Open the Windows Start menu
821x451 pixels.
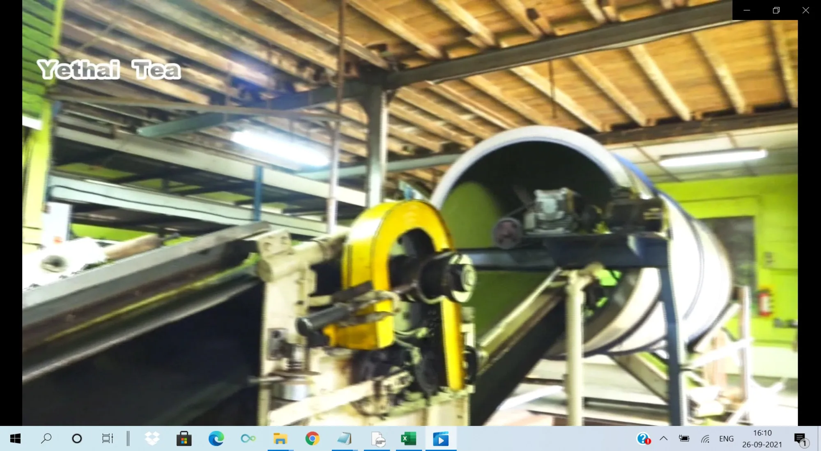click(15, 439)
